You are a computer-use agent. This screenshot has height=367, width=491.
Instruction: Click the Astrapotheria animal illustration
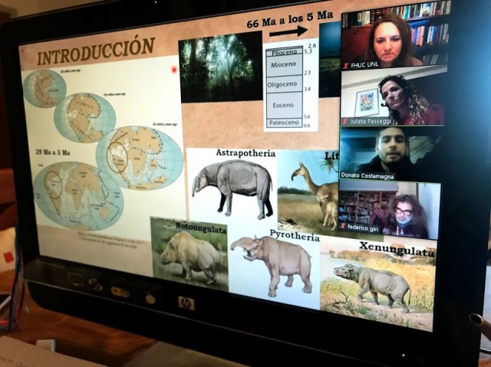click(232, 189)
